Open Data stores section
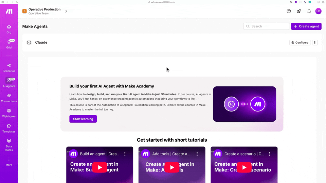 click(x=9, y=145)
